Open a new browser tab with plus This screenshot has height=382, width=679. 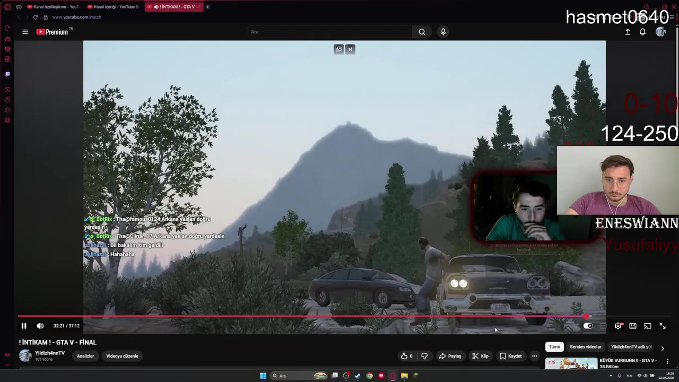[207, 7]
